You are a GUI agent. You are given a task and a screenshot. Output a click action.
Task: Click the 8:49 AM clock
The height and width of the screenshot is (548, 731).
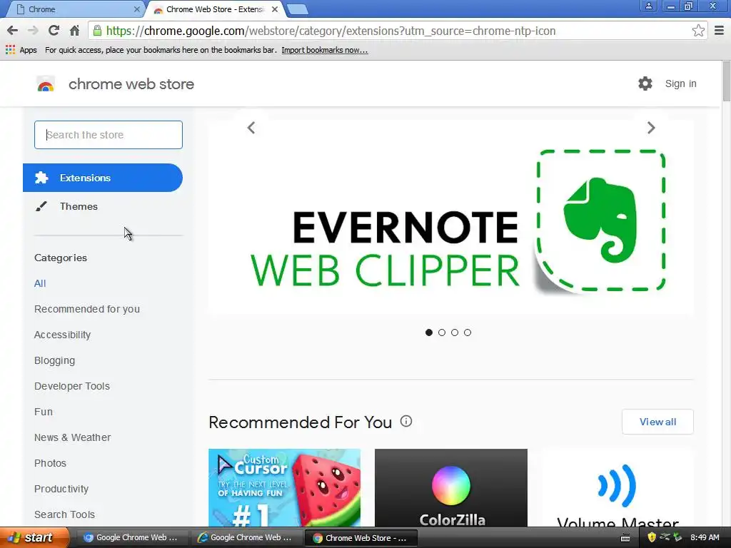coord(705,537)
